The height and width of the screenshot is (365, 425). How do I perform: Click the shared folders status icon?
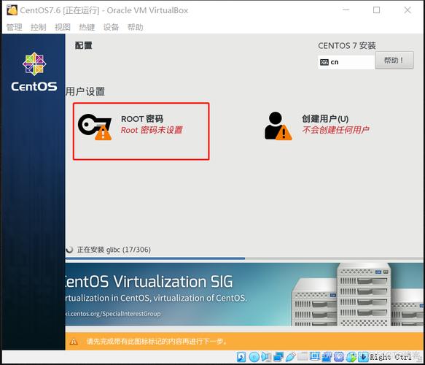click(x=303, y=356)
